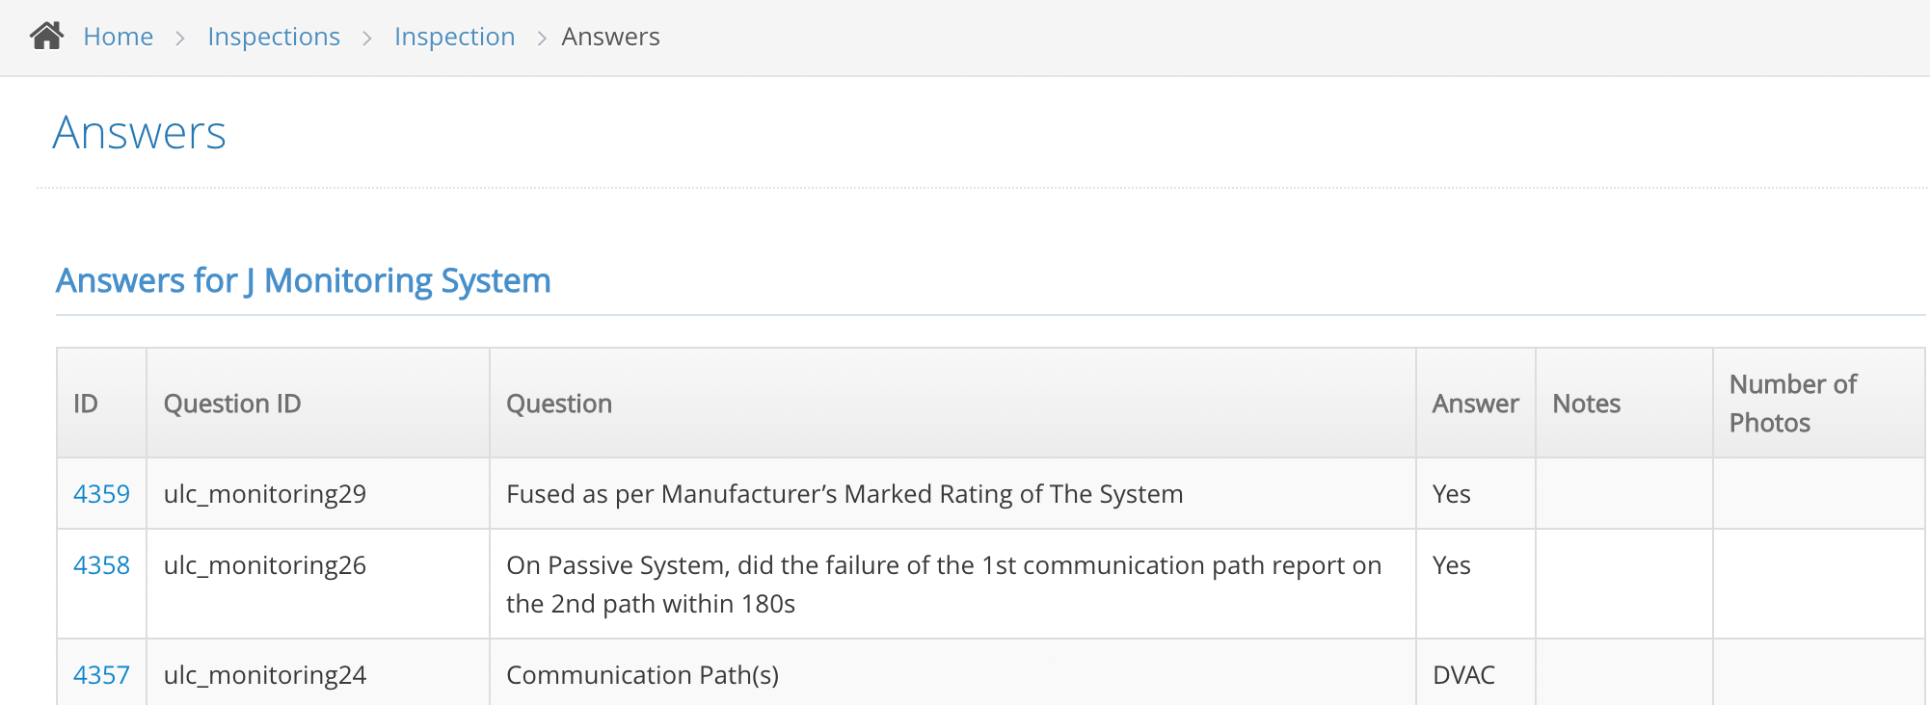The height and width of the screenshot is (705, 1930).
Task: Open the Home breadcrumb link
Action: coord(118,37)
